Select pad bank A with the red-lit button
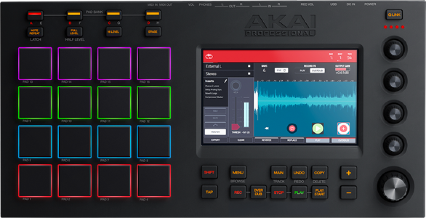This screenshot has width=426, height=218. coord(35,15)
